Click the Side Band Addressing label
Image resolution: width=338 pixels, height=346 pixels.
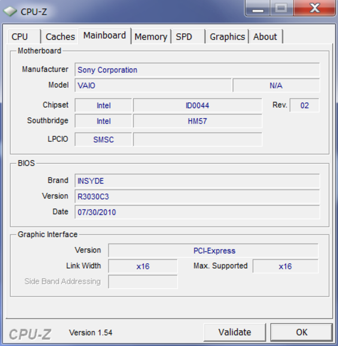coord(62,281)
